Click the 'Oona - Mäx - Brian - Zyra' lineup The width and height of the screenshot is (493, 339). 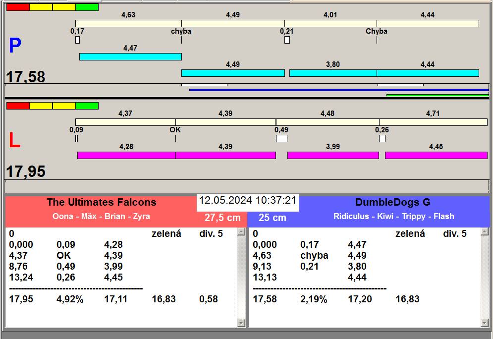(101, 217)
